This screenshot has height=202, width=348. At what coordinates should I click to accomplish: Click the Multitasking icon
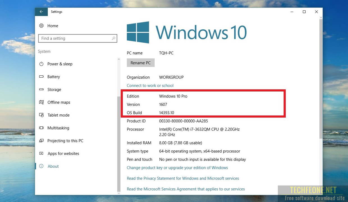[41, 128]
